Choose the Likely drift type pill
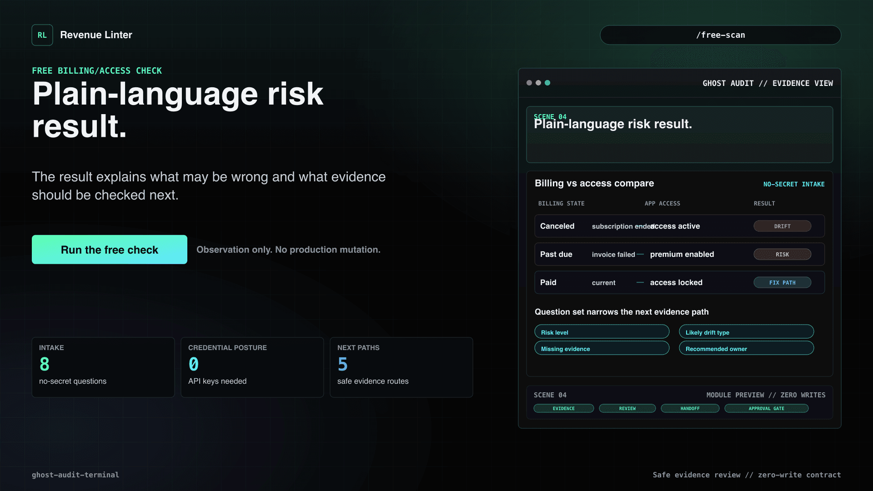This screenshot has width=873, height=491. click(x=746, y=332)
